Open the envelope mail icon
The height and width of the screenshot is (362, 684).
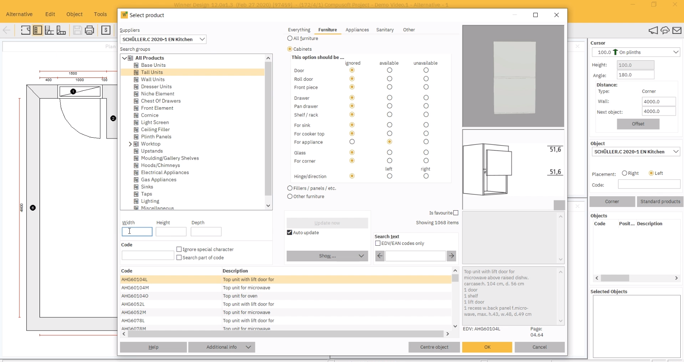pos(677,30)
